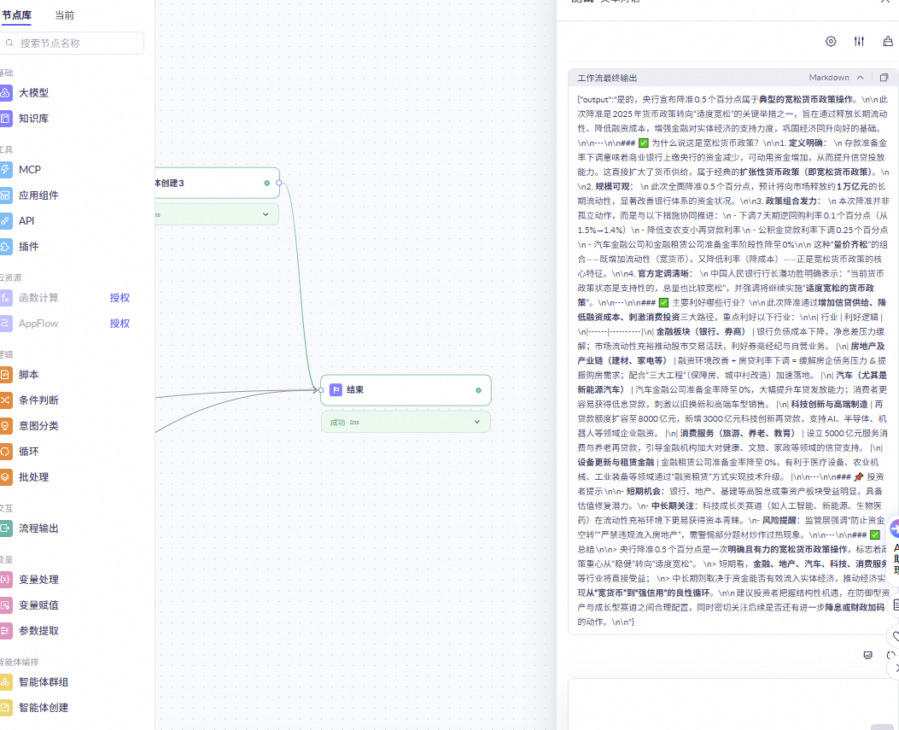Expand the result row under 本创建3 node

pos(217,214)
